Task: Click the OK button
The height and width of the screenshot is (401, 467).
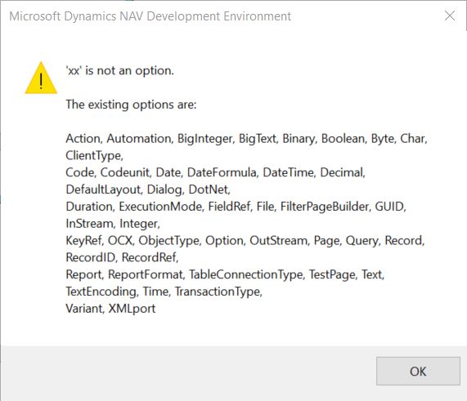Action: coord(418,371)
